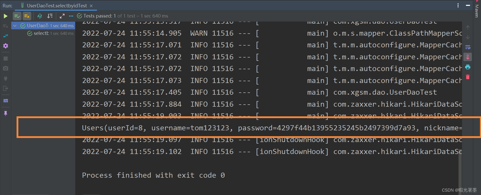This screenshot has width=481, height=195.
Task: Toggle the Show Ignored tests filter
Action: click(x=27, y=16)
